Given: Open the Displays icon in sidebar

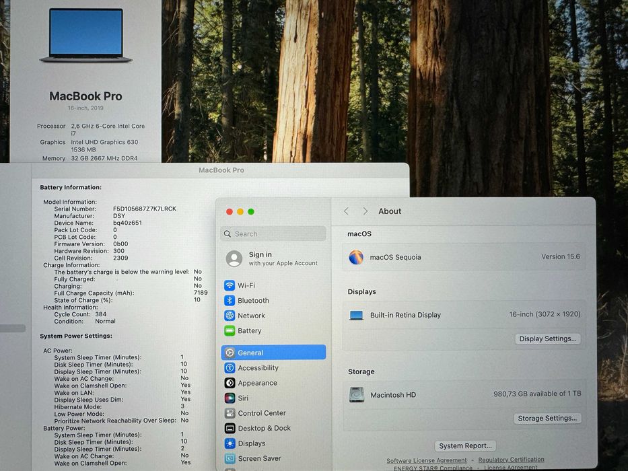Looking at the screenshot, I should tap(230, 443).
